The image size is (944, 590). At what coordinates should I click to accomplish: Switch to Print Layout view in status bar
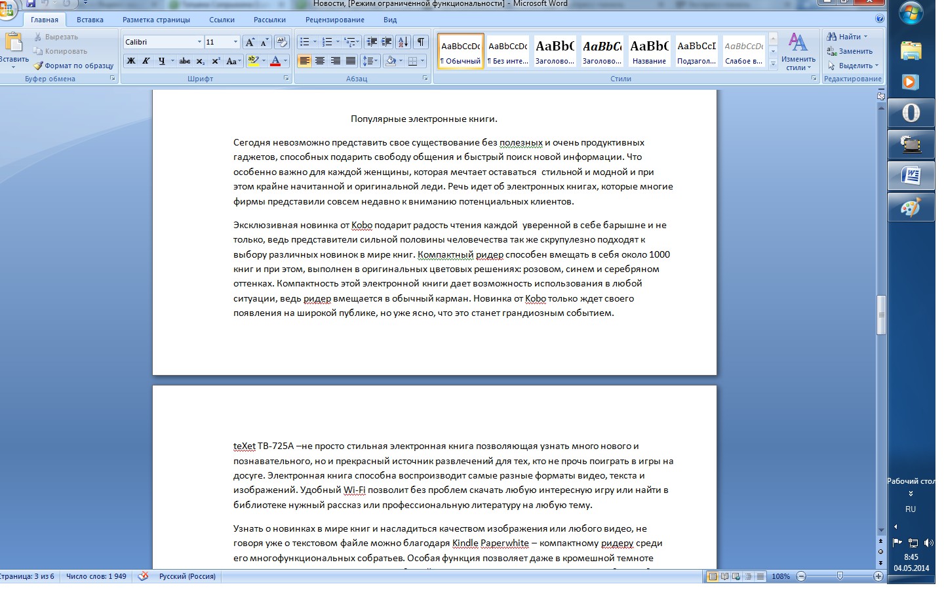pyautogui.click(x=713, y=576)
